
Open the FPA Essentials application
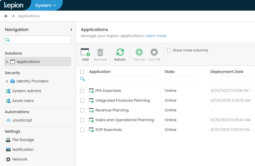[x=108, y=90]
